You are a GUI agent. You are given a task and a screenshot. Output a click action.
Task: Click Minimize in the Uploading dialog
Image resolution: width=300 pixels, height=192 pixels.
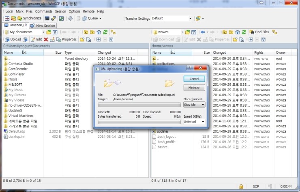click(x=194, y=88)
